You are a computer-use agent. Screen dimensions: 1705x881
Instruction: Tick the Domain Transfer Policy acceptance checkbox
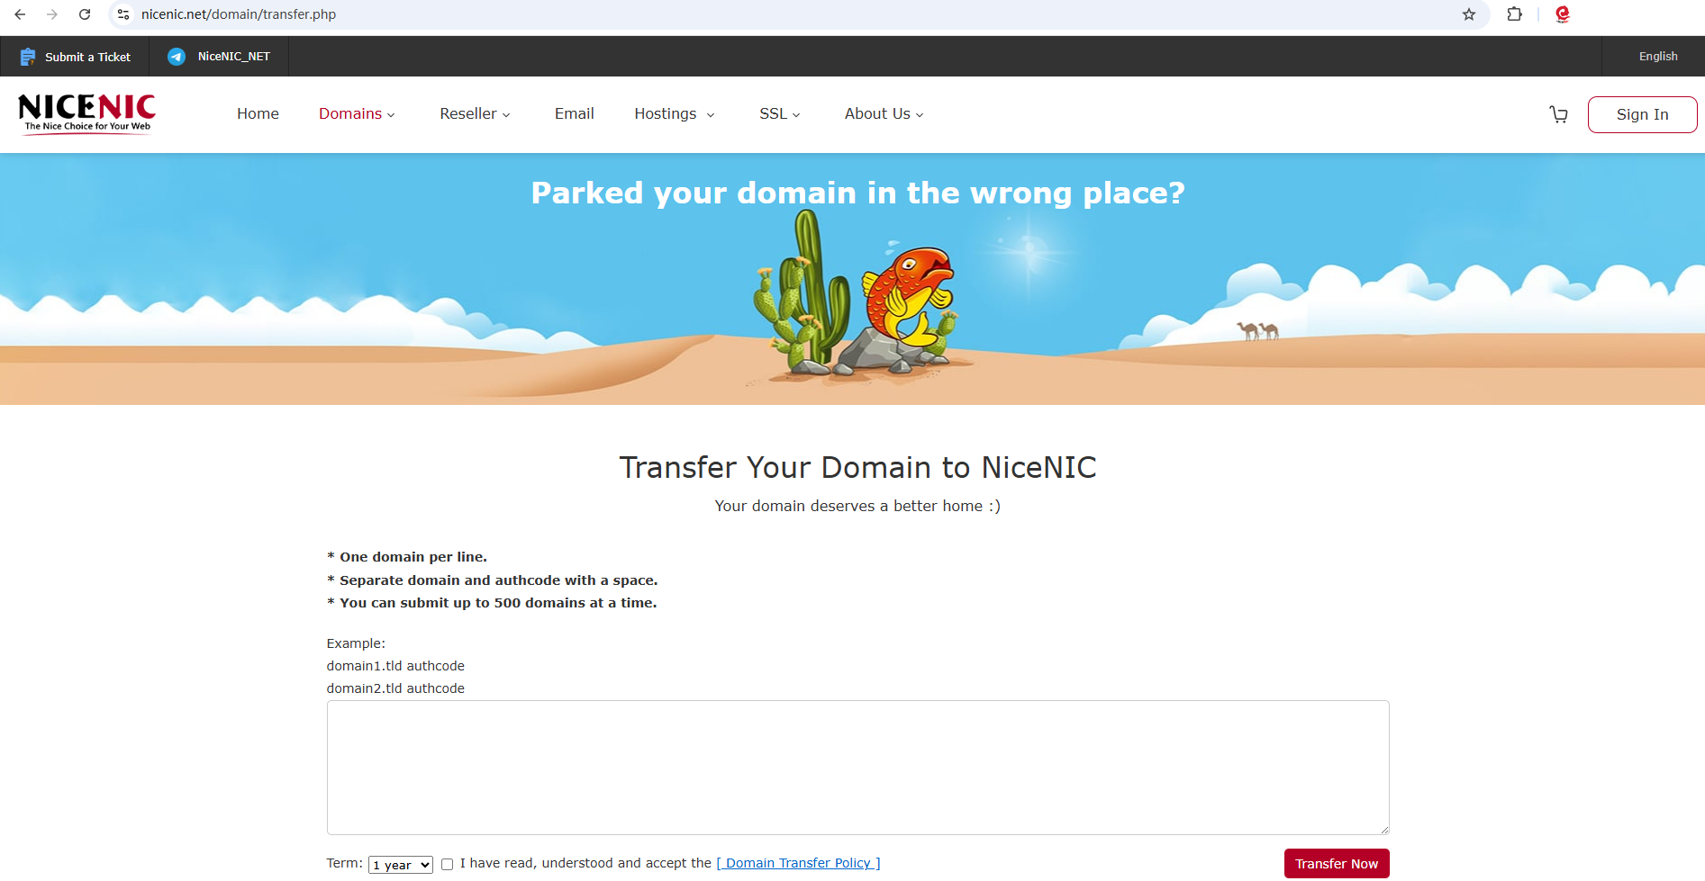[x=447, y=865]
